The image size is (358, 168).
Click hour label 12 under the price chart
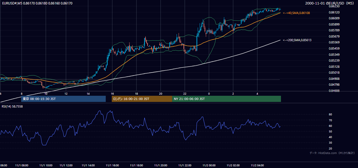click(66, 94)
